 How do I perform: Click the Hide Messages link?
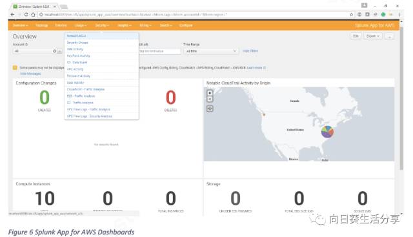point(30,74)
